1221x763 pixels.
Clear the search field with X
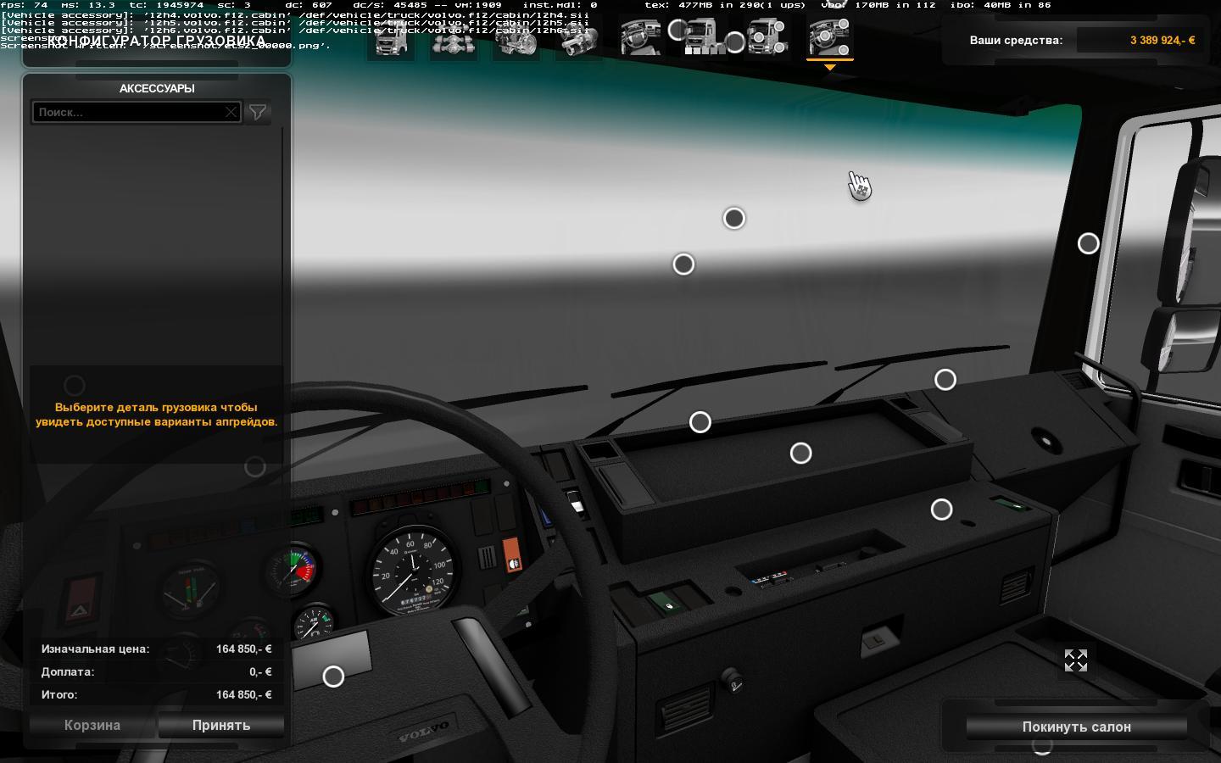click(231, 112)
